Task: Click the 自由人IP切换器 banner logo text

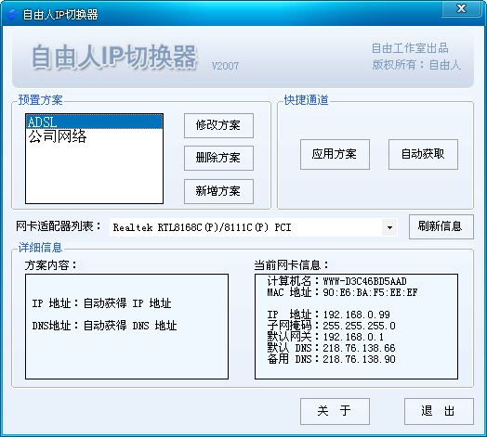Action: click(x=114, y=57)
